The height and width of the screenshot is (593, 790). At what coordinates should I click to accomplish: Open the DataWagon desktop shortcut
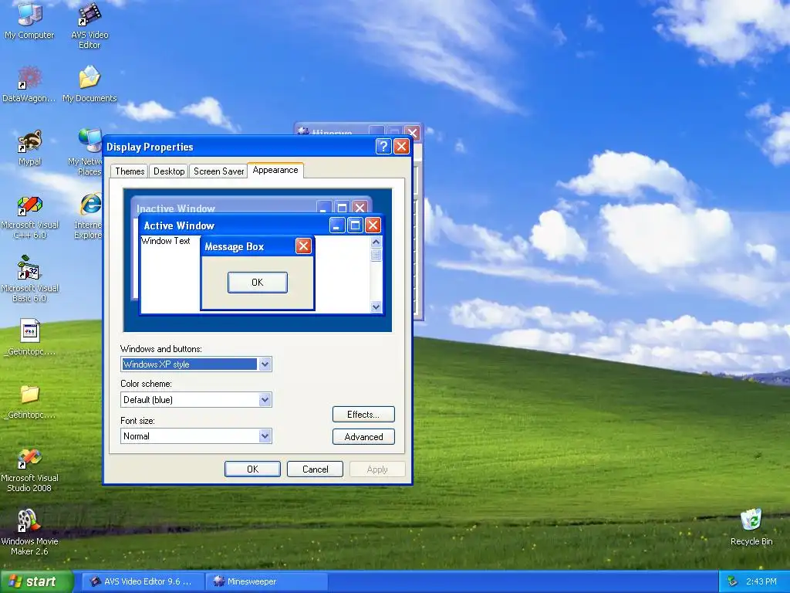point(29,83)
